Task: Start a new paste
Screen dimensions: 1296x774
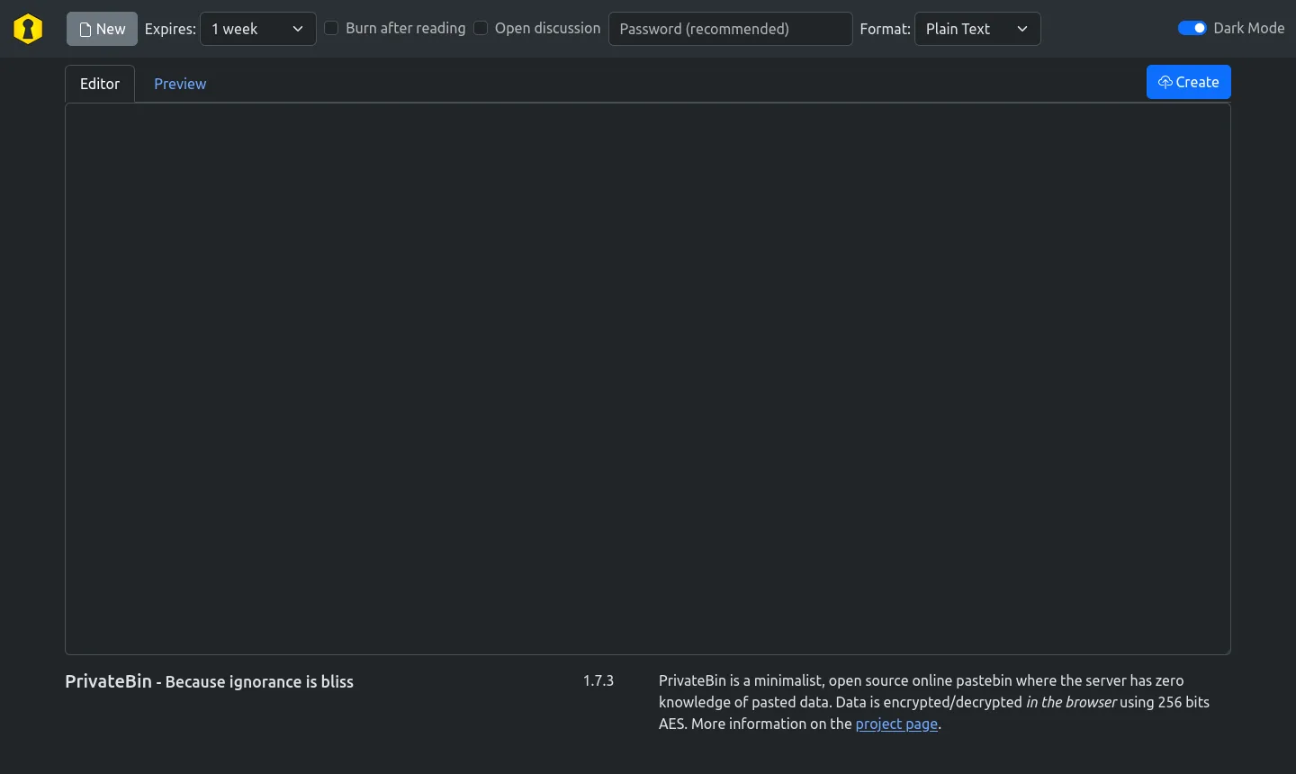Action: [102, 28]
